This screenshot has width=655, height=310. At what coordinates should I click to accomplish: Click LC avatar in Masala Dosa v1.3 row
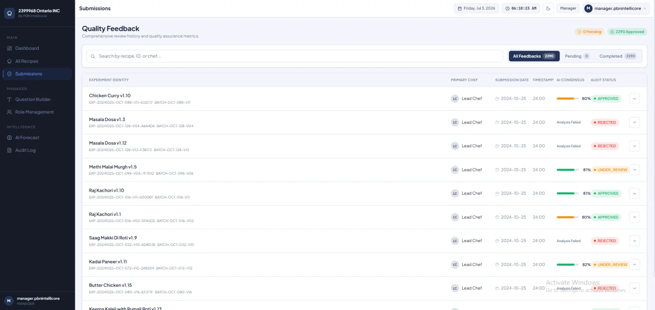455,122
